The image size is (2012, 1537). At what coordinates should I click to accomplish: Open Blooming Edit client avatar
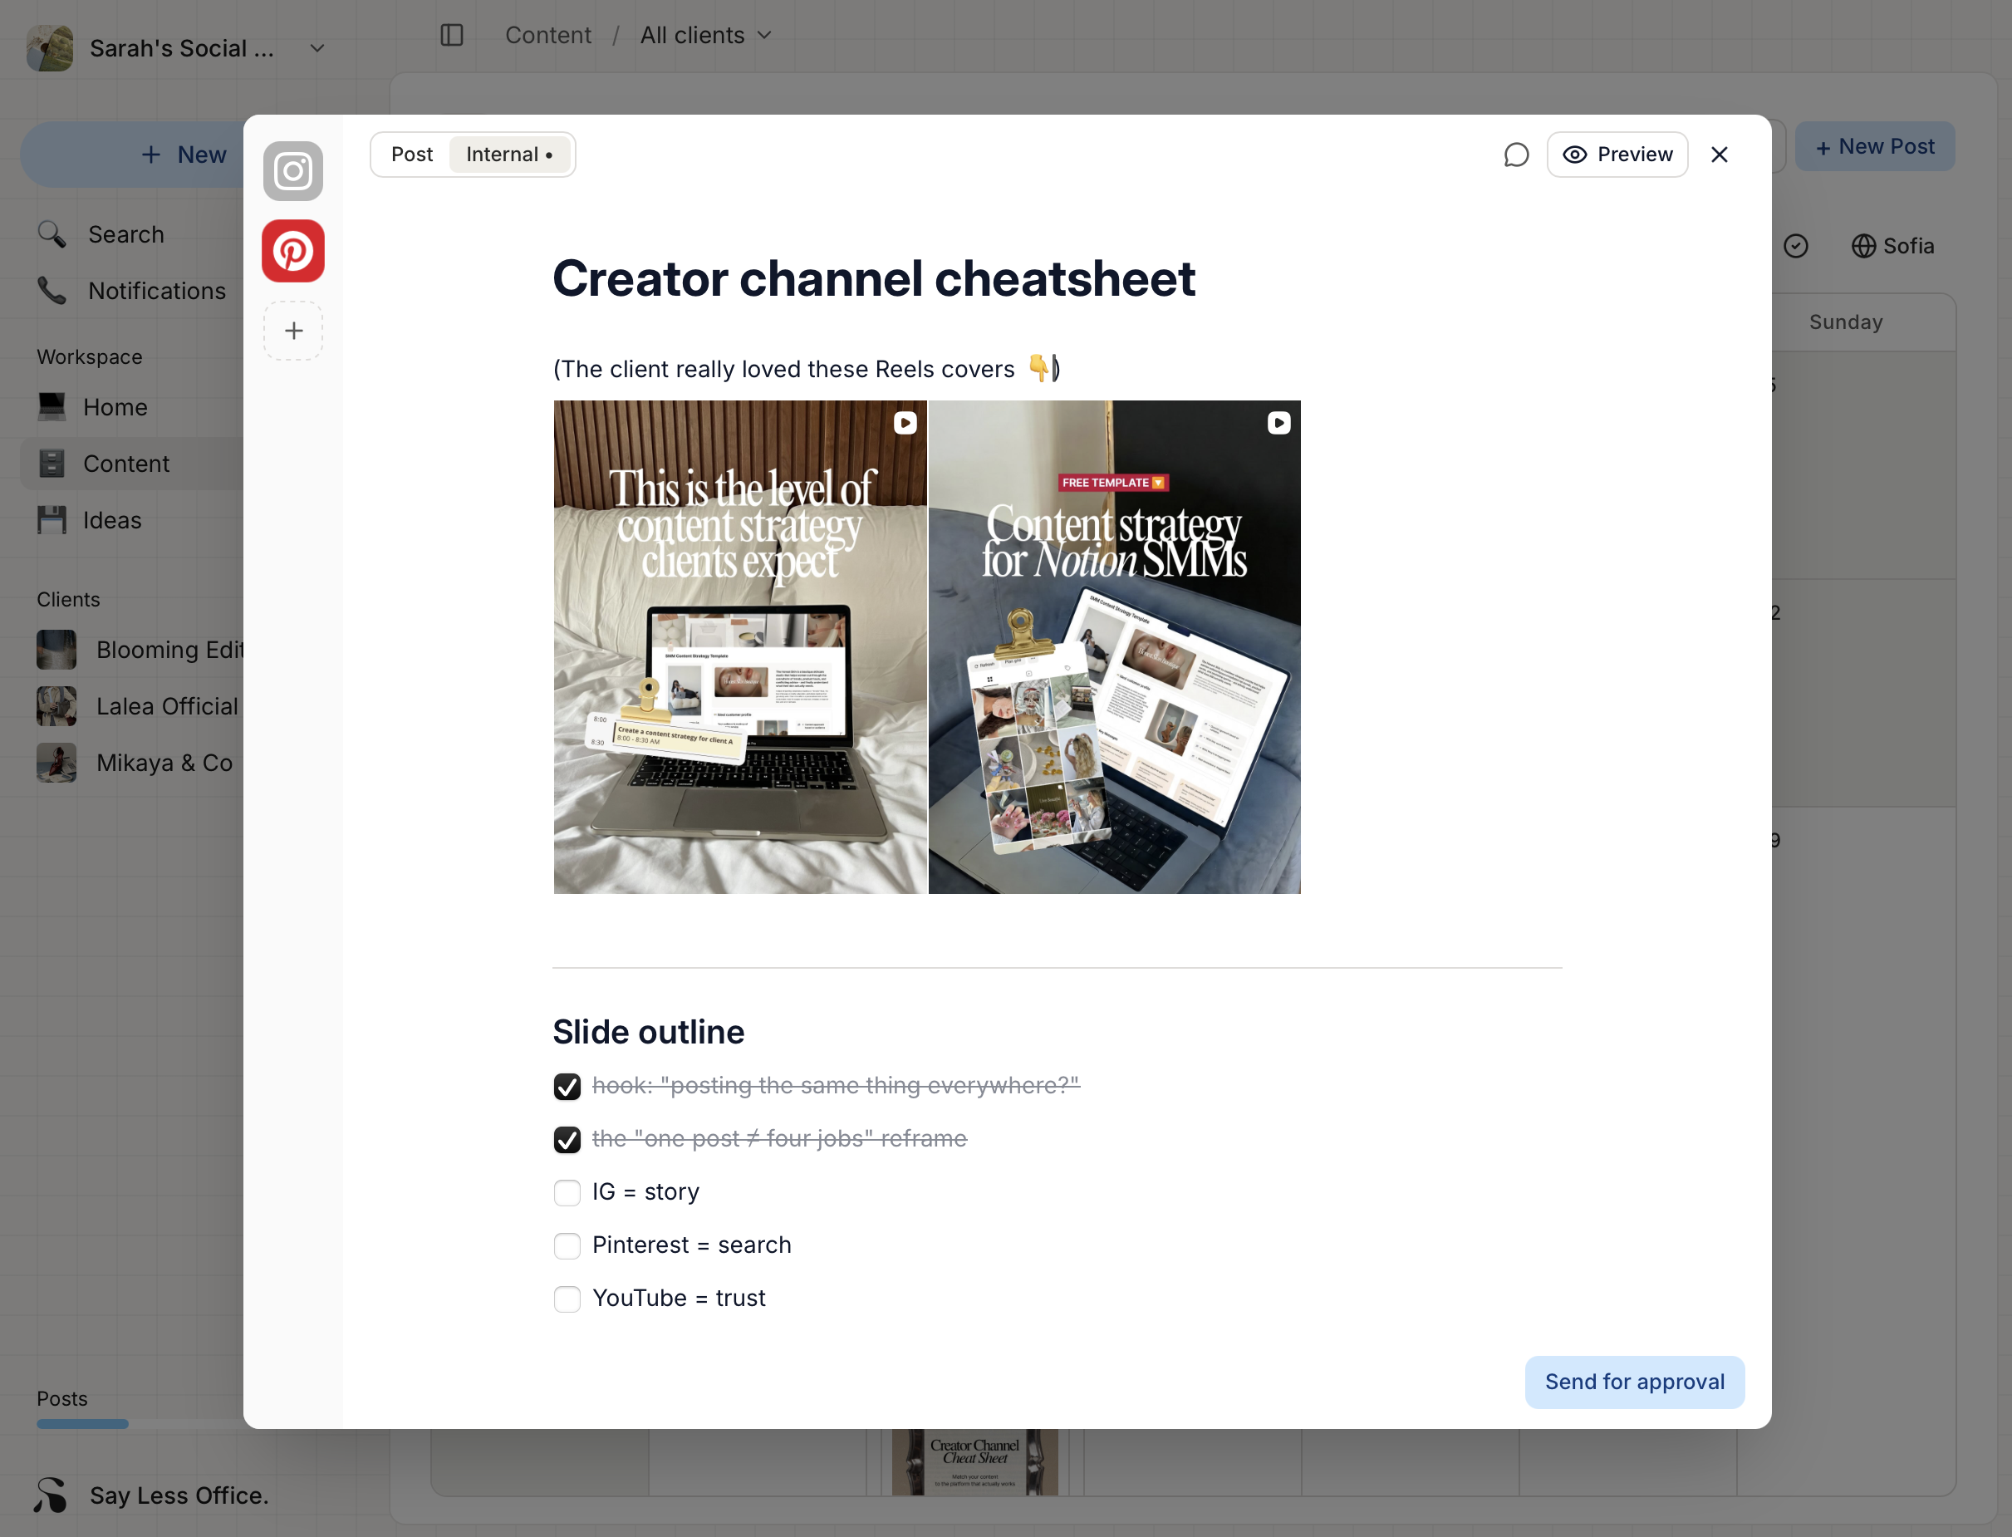pyautogui.click(x=56, y=650)
